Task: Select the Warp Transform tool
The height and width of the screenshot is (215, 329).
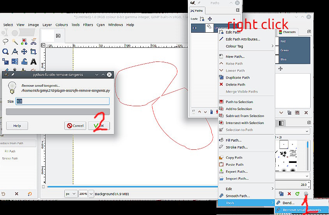Action: pyautogui.click(x=24, y=61)
